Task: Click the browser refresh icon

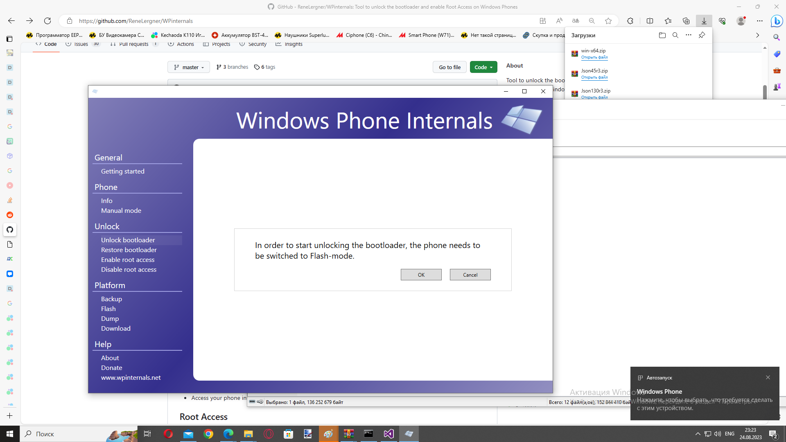Action: coord(47,21)
